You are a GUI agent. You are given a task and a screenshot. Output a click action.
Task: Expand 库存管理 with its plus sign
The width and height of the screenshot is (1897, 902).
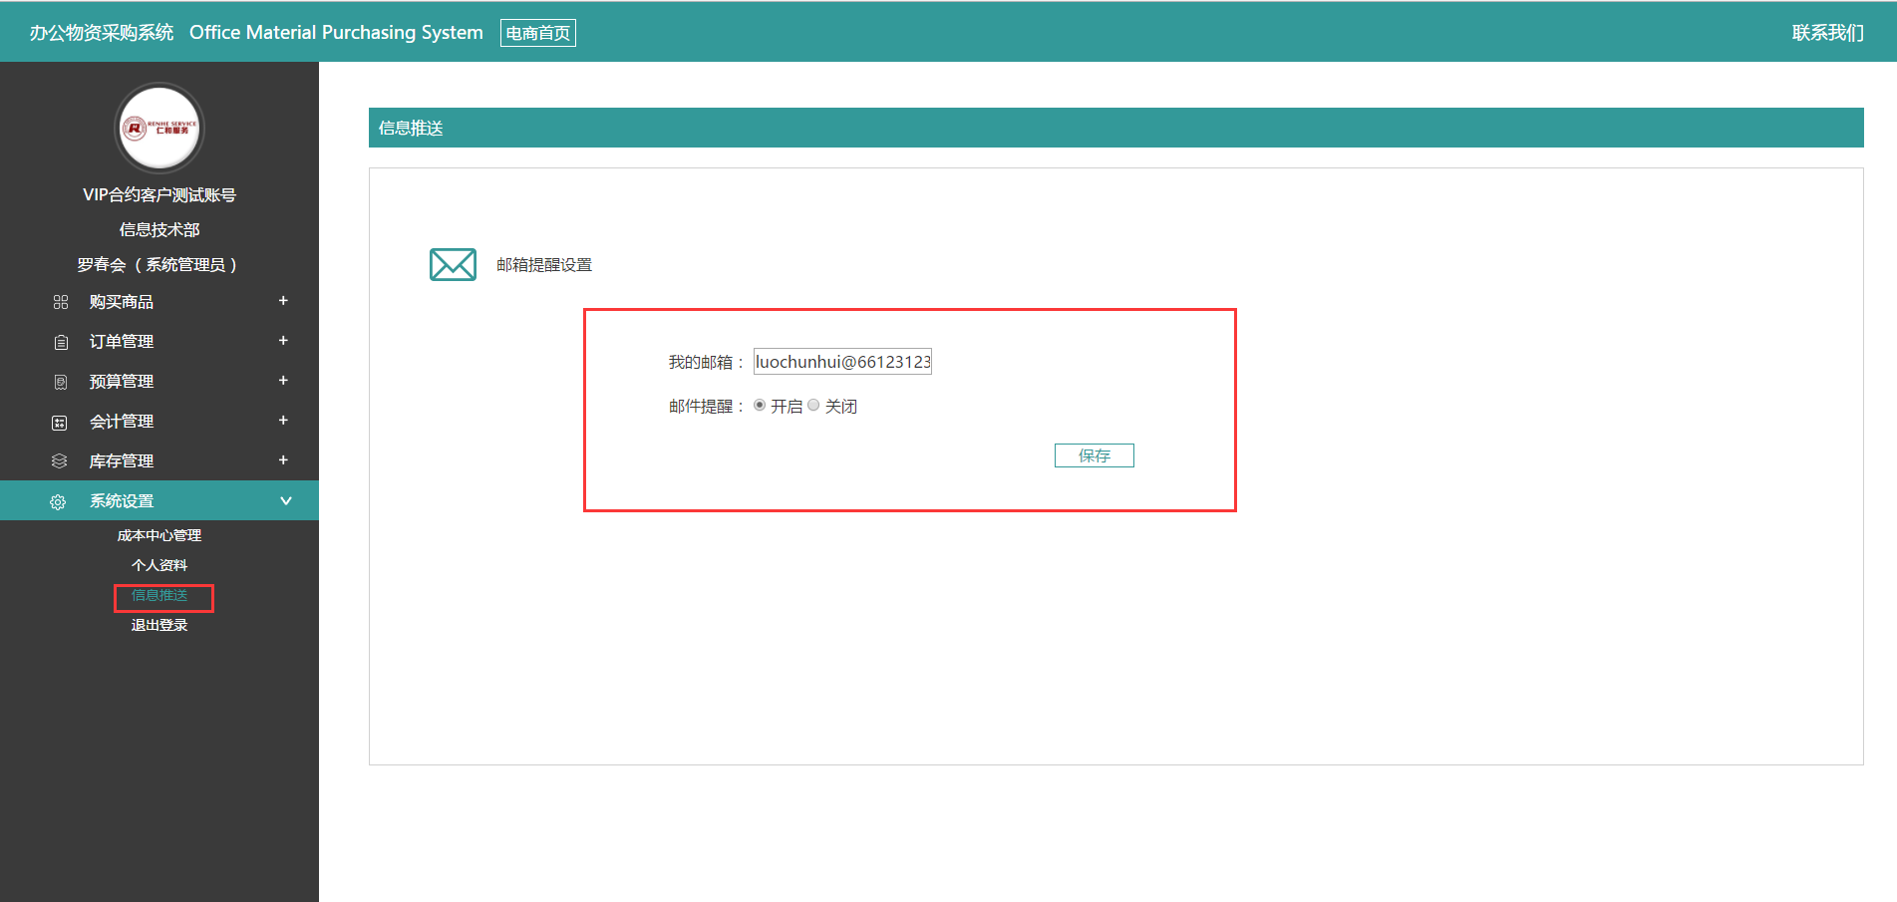pyautogui.click(x=283, y=460)
